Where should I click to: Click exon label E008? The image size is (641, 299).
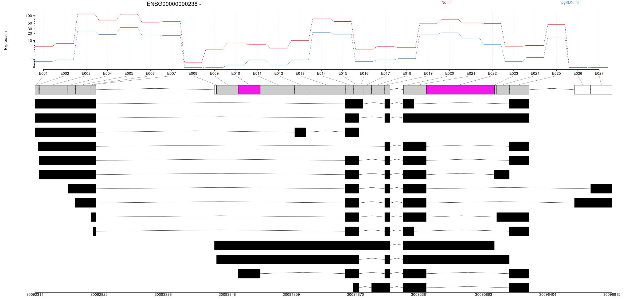(x=193, y=73)
